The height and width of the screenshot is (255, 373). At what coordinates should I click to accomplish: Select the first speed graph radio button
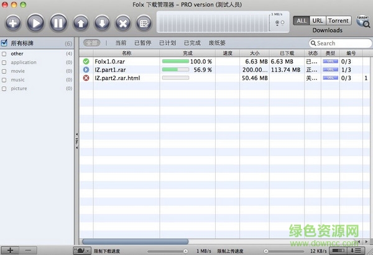coord(277,22)
